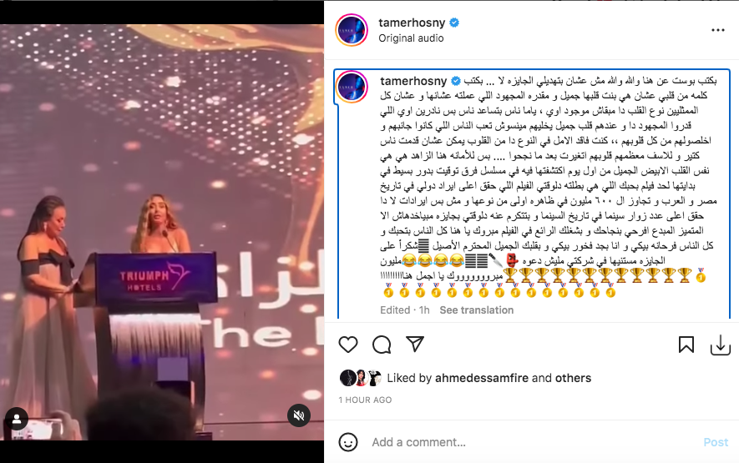This screenshot has width=739, height=463.
Task: Click Original audio link
Action: pos(411,38)
